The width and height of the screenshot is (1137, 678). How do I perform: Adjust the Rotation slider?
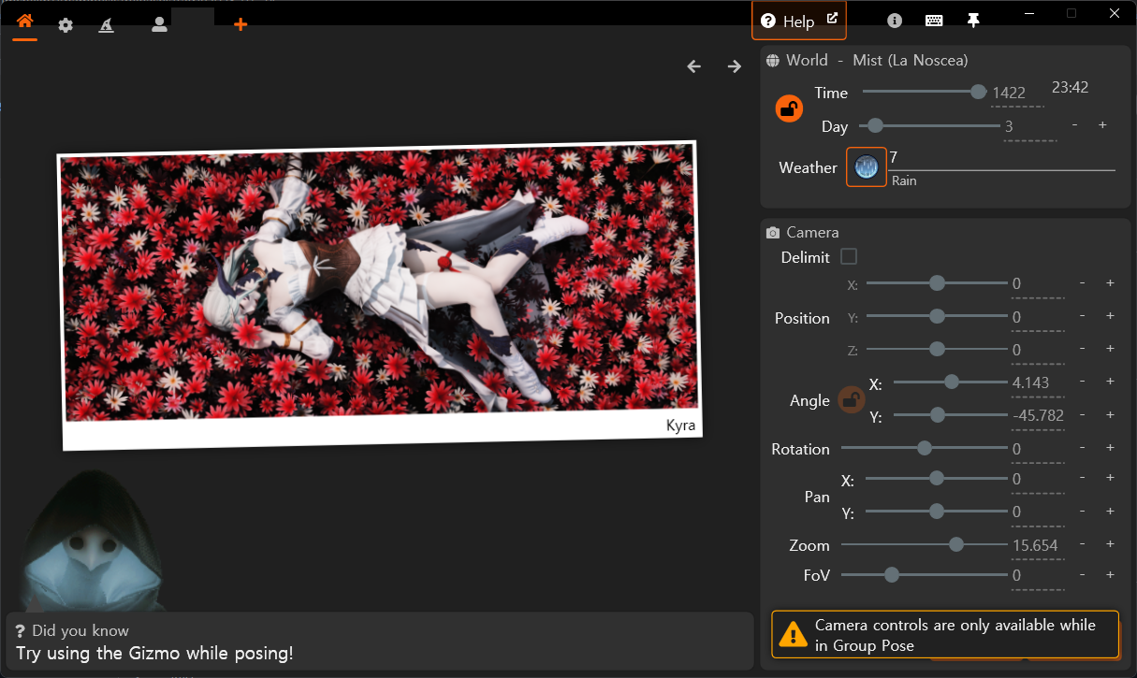925,448
